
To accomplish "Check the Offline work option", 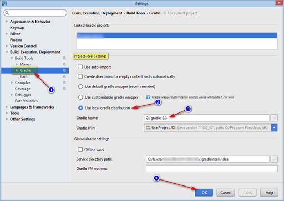I will coord(80,150).
